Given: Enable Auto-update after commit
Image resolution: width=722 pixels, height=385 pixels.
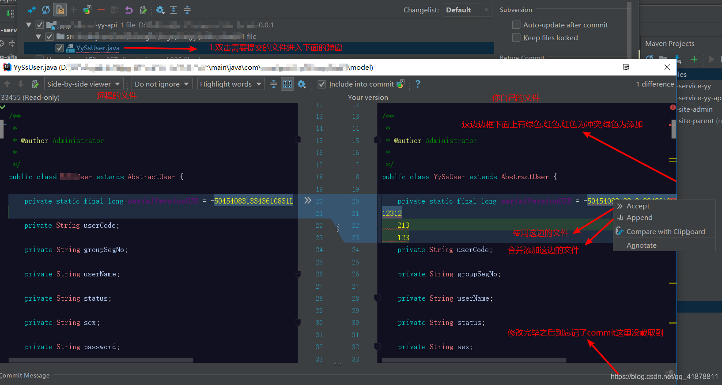Looking at the screenshot, I should coord(516,25).
